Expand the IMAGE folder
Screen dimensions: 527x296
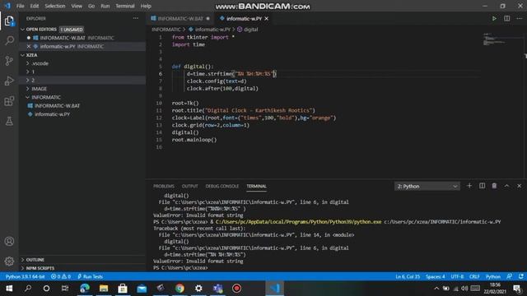point(39,89)
